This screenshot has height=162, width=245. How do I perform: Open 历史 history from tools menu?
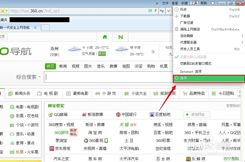coord(209,10)
